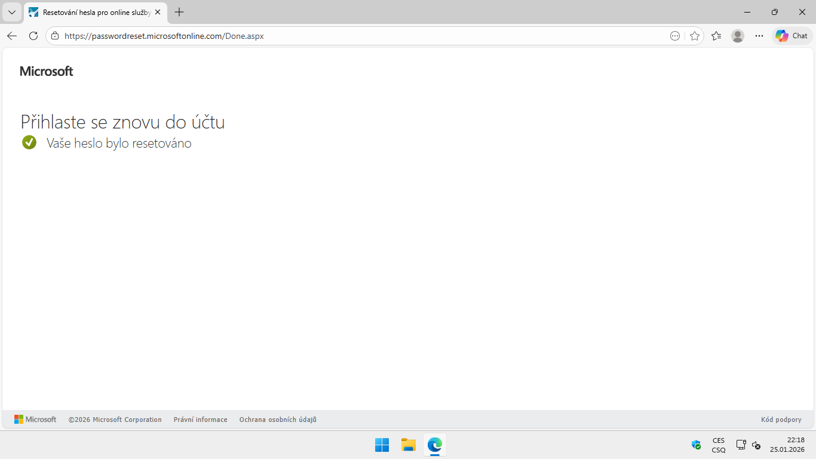Screen dimensions: 816x459
Task: Unmute sound via the muted speaker icon
Action: pyautogui.click(x=756, y=445)
